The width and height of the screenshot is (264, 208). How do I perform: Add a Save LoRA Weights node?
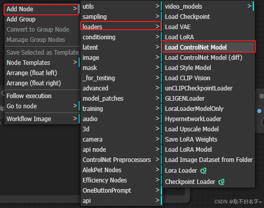[x=209, y=140]
